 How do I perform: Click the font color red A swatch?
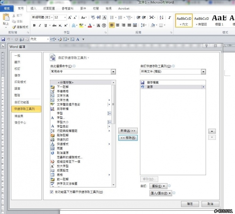(90, 25)
